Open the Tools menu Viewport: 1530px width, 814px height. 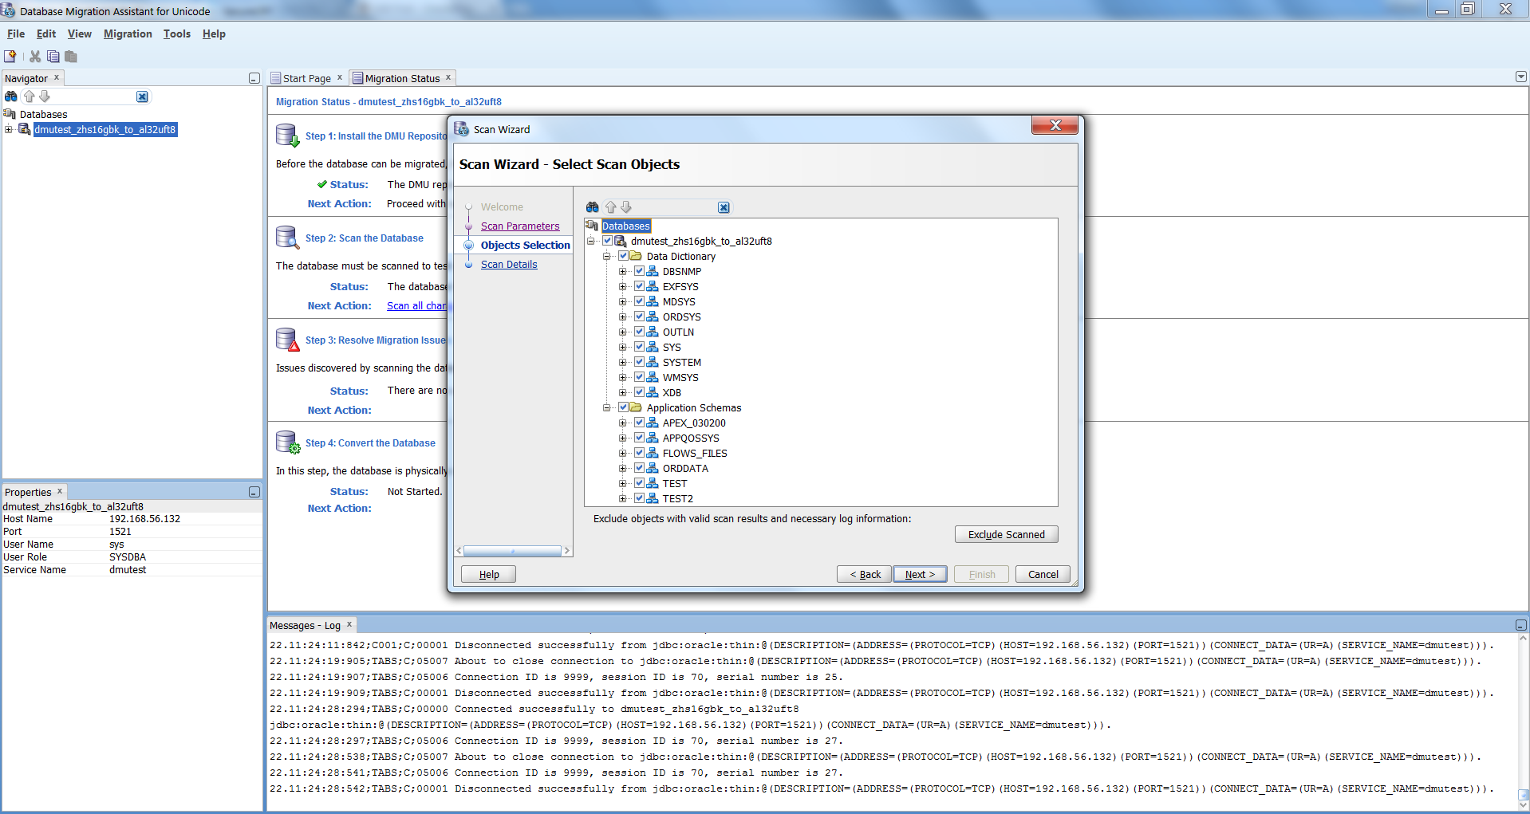coord(177,33)
